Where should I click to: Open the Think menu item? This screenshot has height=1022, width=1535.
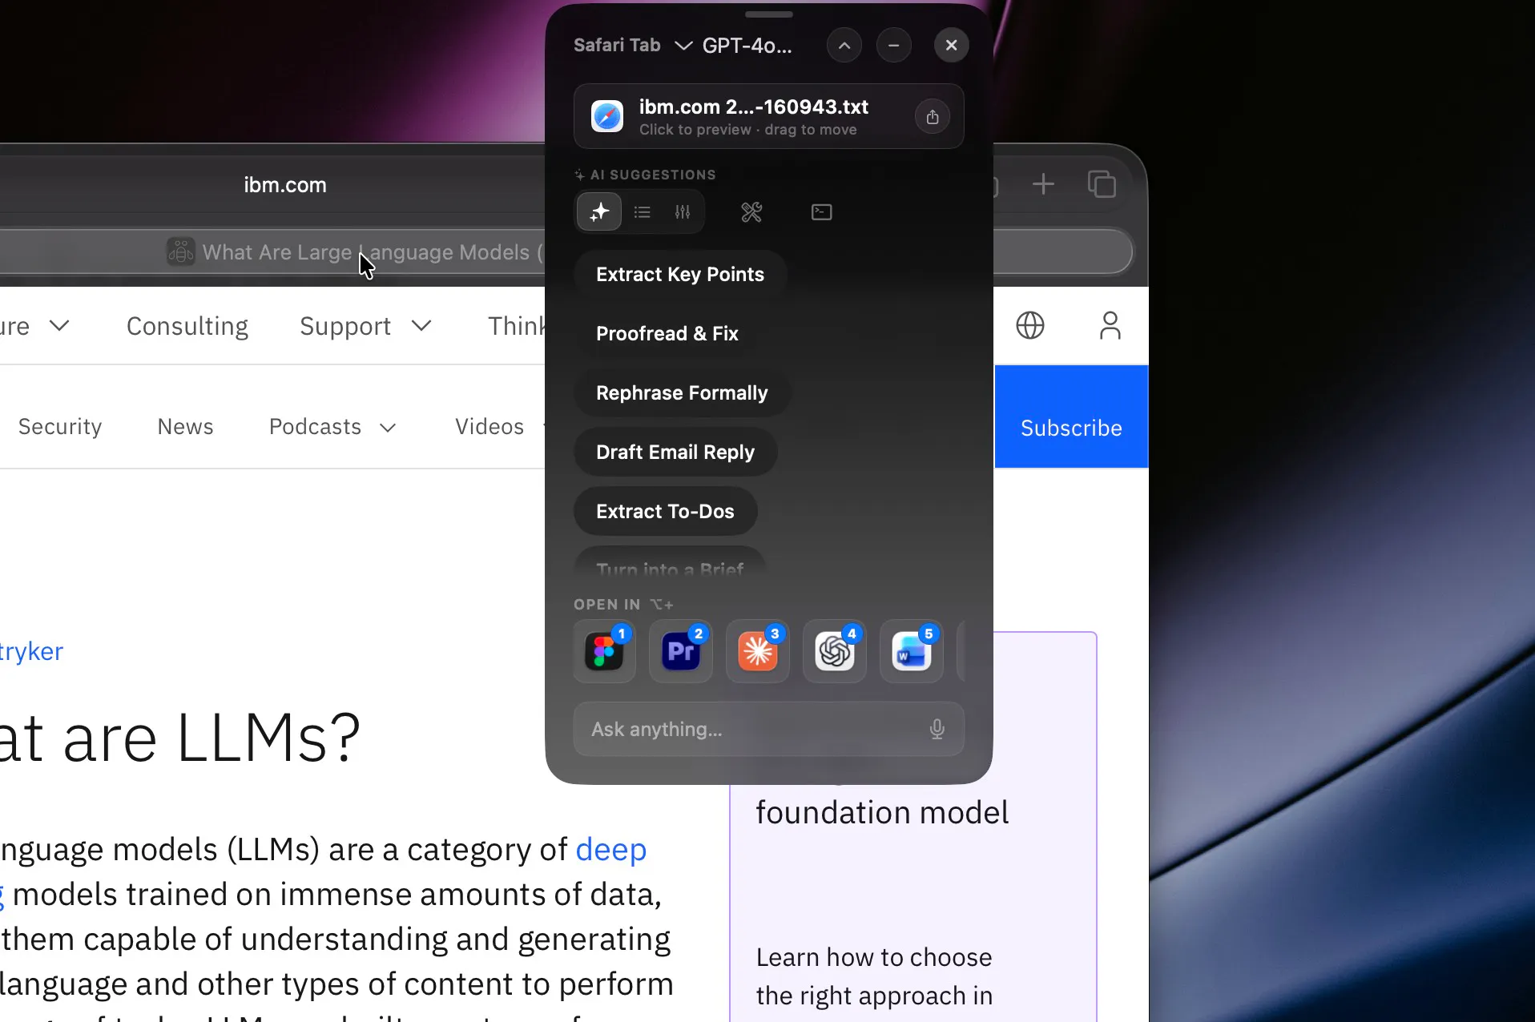click(x=517, y=326)
